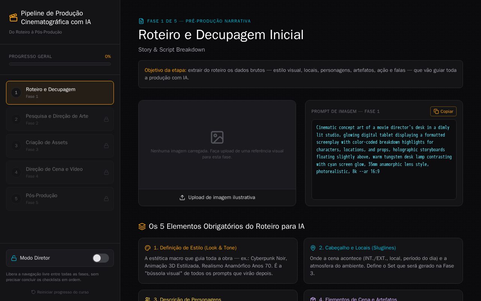Copy the Fase 1 image prompt
This screenshot has height=301, width=481.
point(443,111)
